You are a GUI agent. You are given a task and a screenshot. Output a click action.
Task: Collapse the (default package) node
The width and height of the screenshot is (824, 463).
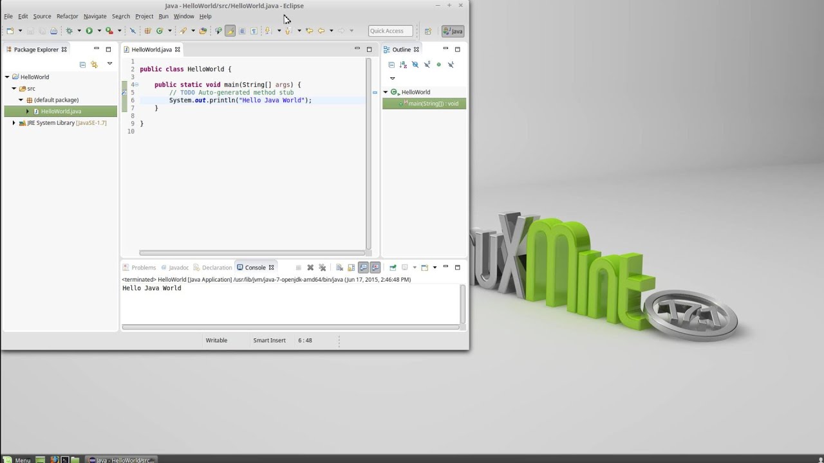click(21, 100)
